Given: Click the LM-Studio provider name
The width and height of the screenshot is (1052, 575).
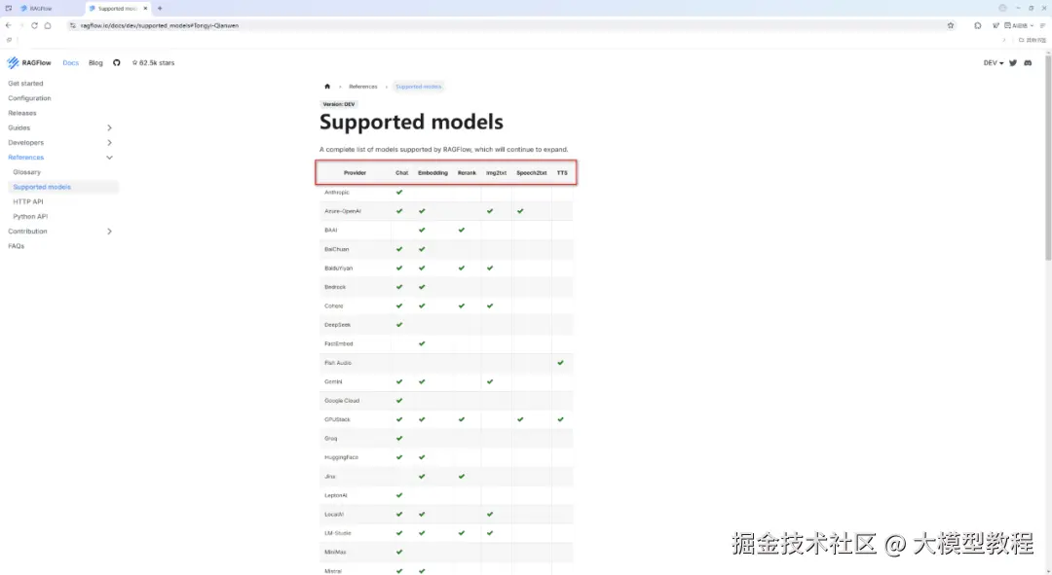Looking at the screenshot, I should pyautogui.click(x=338, y=533).
